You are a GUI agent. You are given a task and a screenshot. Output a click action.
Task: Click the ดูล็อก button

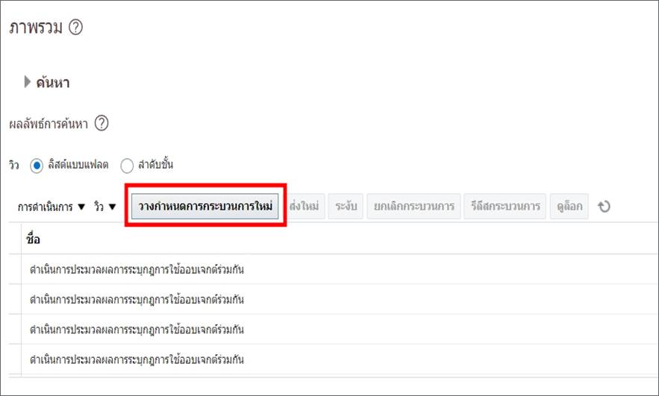click(569, 206)
